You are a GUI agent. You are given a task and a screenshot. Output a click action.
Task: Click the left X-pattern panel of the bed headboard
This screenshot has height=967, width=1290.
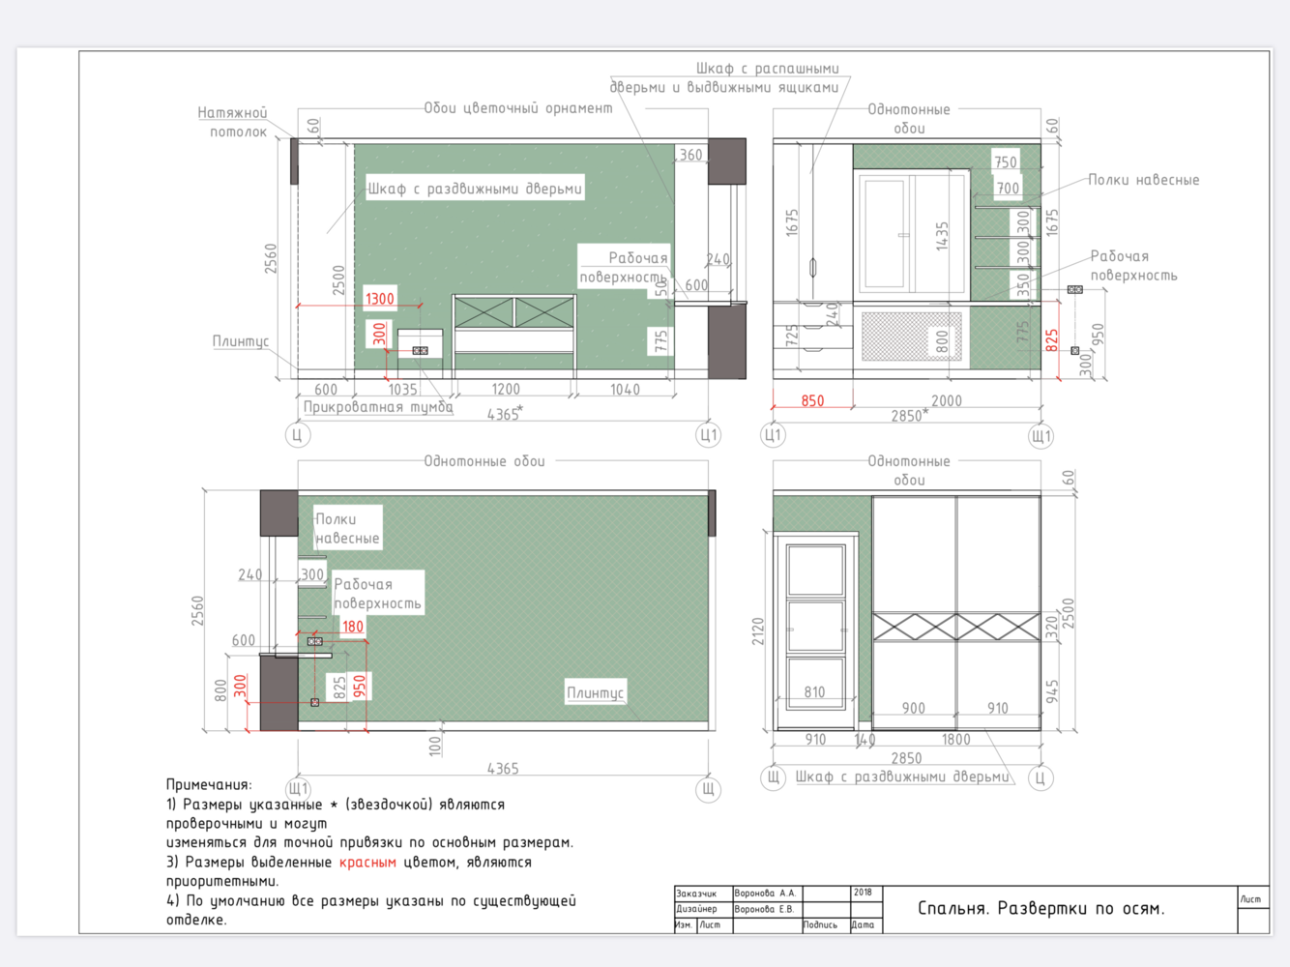click(484, 312)
